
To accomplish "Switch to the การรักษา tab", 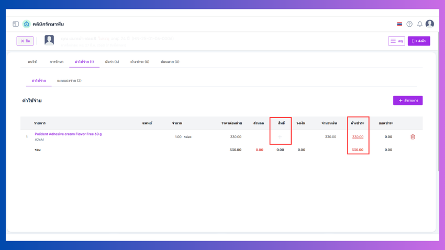I will coord(57,62).
